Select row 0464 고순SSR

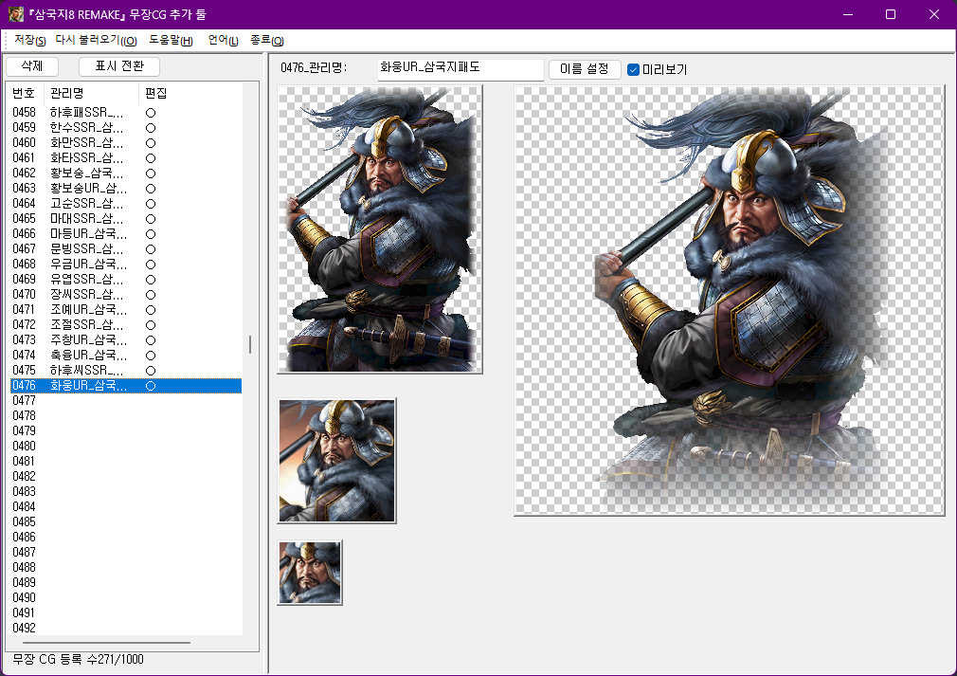(x=126, y=203)
